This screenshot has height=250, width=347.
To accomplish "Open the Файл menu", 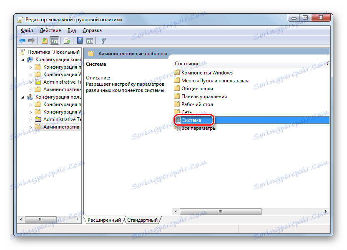I will [x=27, y=30].
